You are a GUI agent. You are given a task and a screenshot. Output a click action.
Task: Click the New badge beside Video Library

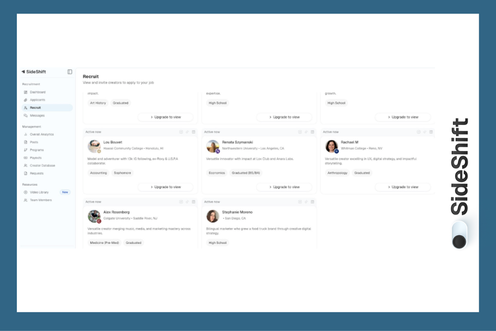[x=65, y=192]
